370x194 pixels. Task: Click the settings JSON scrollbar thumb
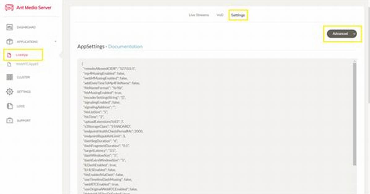coord(355,114)
